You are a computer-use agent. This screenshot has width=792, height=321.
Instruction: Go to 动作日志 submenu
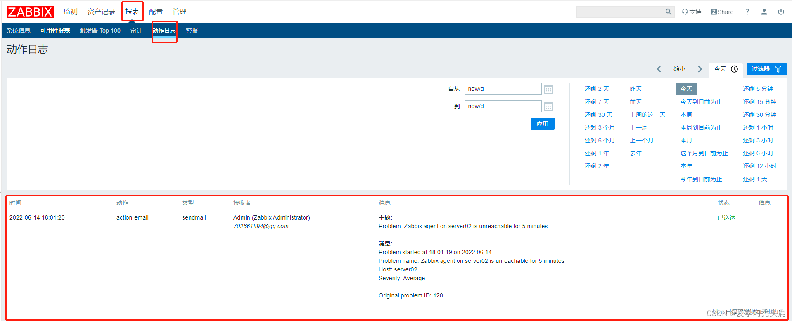164,31
